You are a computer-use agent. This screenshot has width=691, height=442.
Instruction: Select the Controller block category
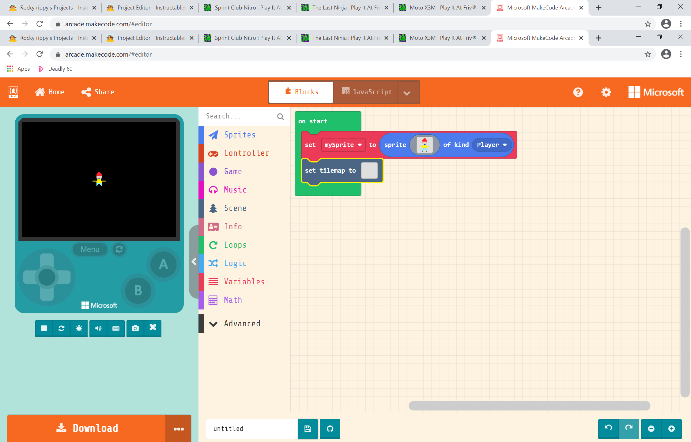247,153
